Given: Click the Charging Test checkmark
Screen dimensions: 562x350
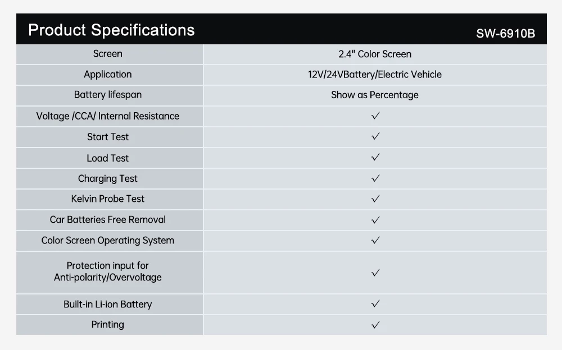Looking at the screenshot, I should [375, 178].
